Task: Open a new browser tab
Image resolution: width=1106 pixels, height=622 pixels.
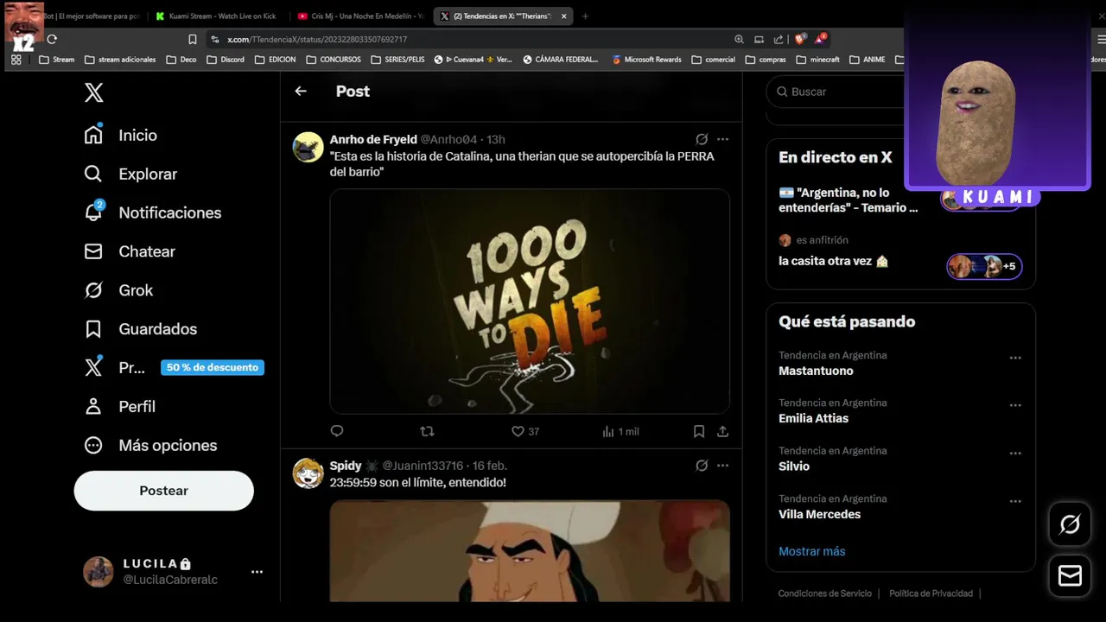Action: click(x=585, y=16)
